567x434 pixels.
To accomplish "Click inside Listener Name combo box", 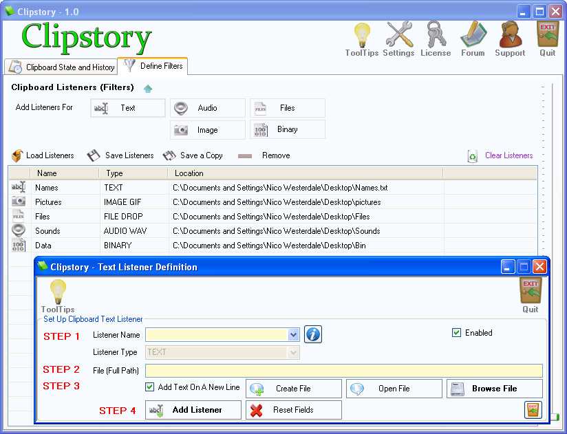I will tap(217, 335).
